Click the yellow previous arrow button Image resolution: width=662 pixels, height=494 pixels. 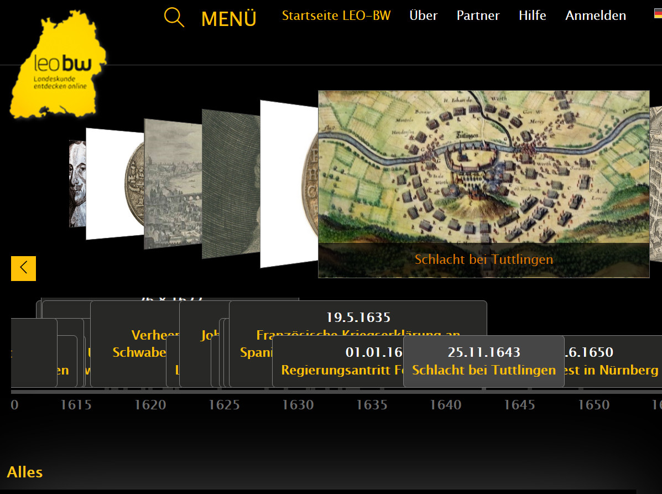(x=24, y=268)
